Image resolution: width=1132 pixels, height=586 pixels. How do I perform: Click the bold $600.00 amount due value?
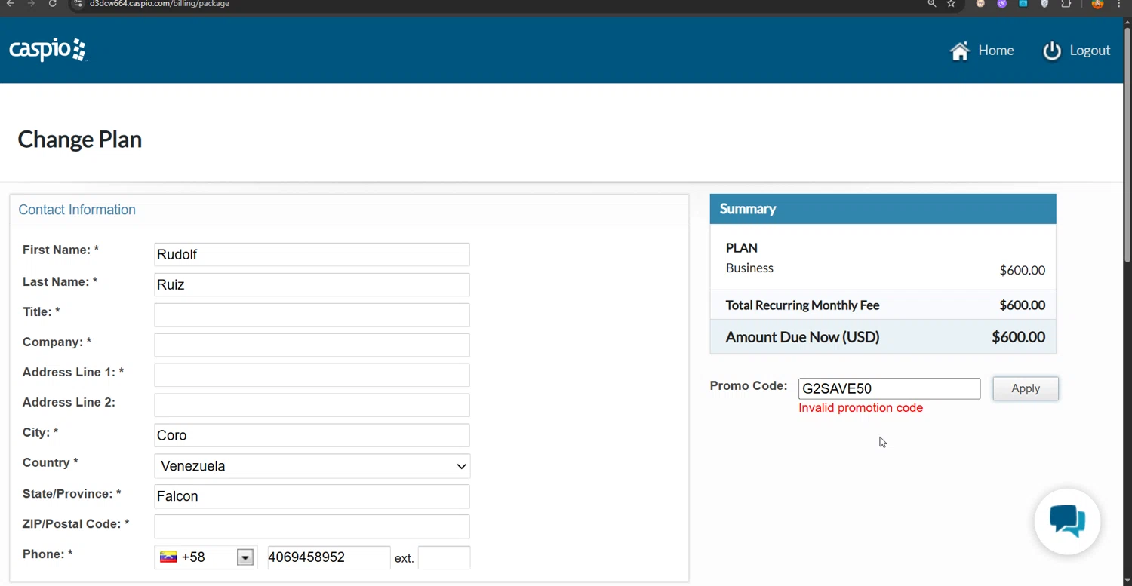pyautogui.click(x=1018, y=337)
